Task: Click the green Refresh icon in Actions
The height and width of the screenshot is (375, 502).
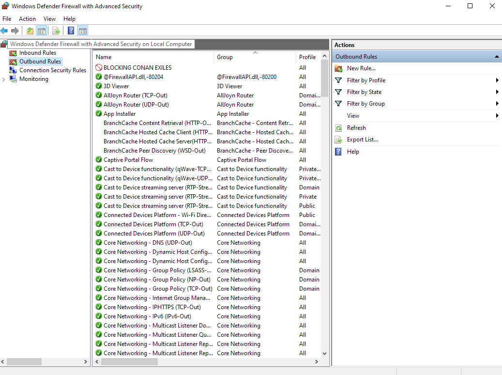Action: [x=338, y=128]
